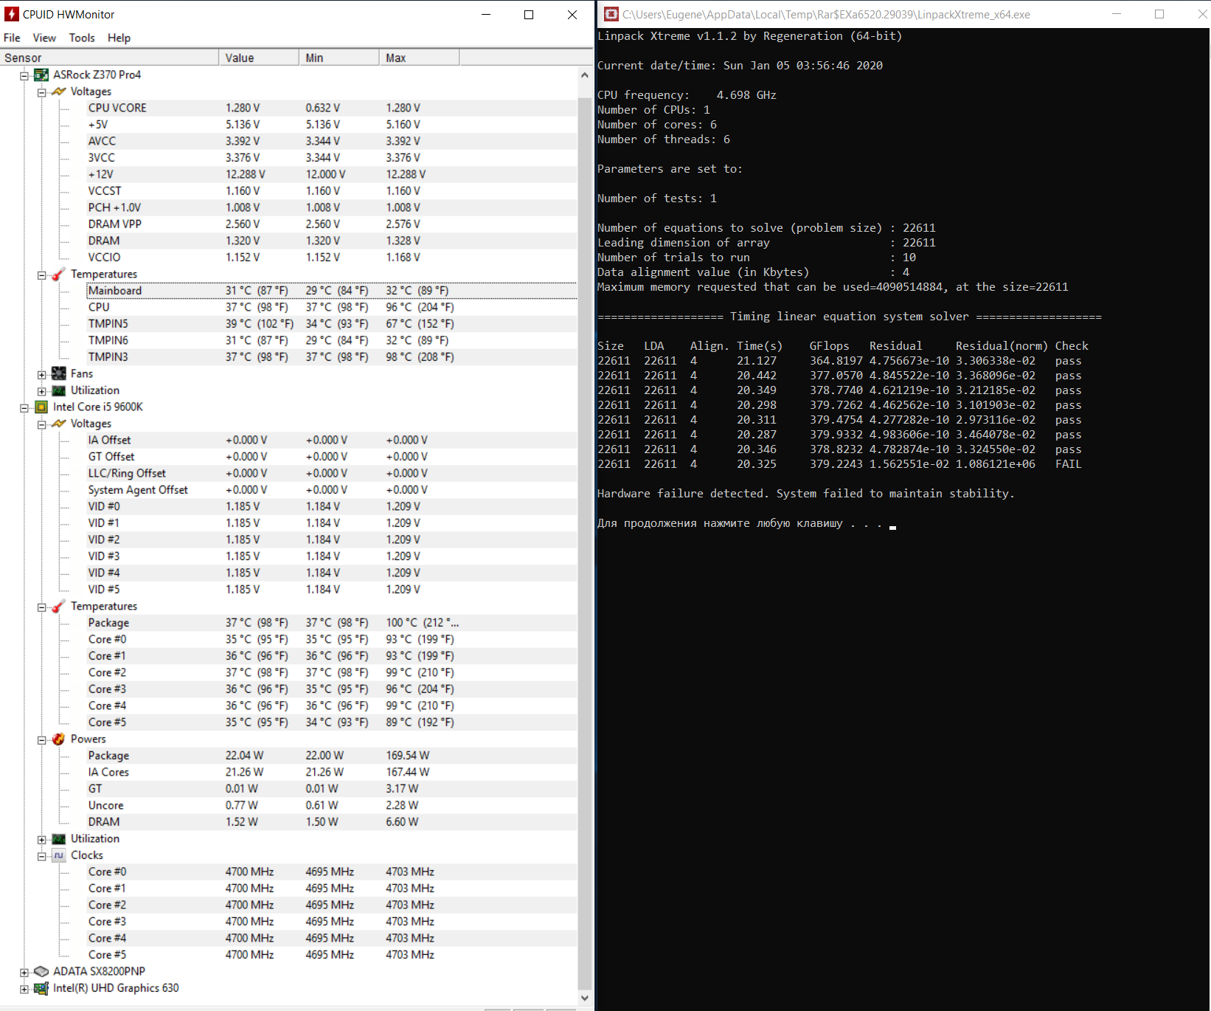Viewport: 1211px width, 1011px height.
Task: Select the PCH +1.0V voltage row
Action: pos(332,207)
